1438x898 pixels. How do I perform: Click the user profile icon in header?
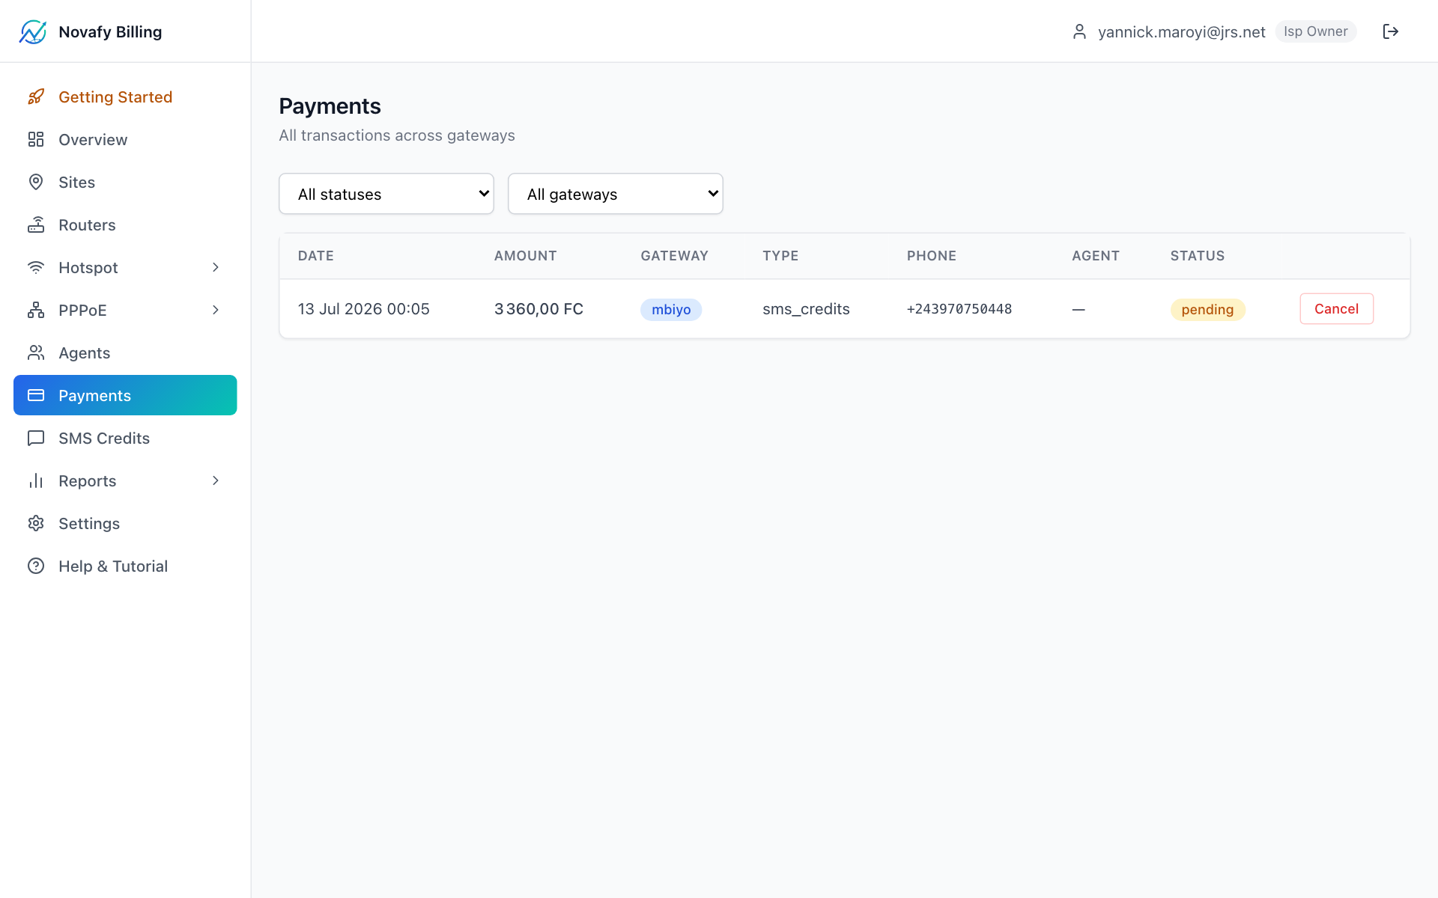[x=1079, y=31]
